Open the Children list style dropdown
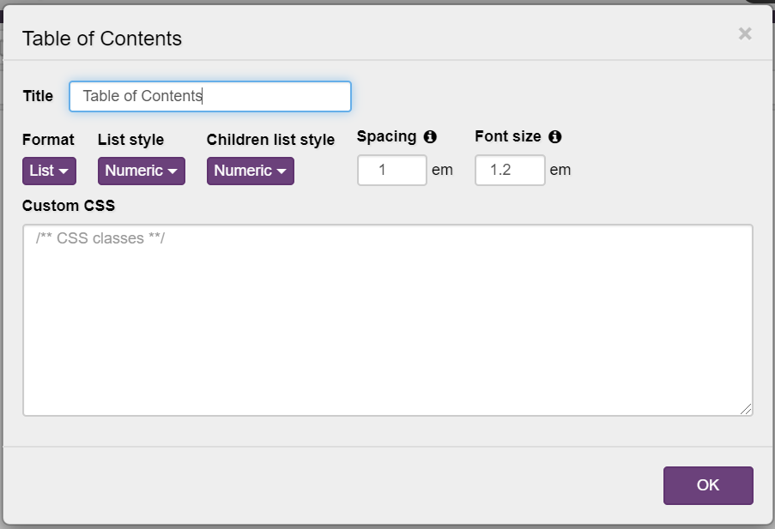This screenshot has height=529, width=775. (250, 171)
